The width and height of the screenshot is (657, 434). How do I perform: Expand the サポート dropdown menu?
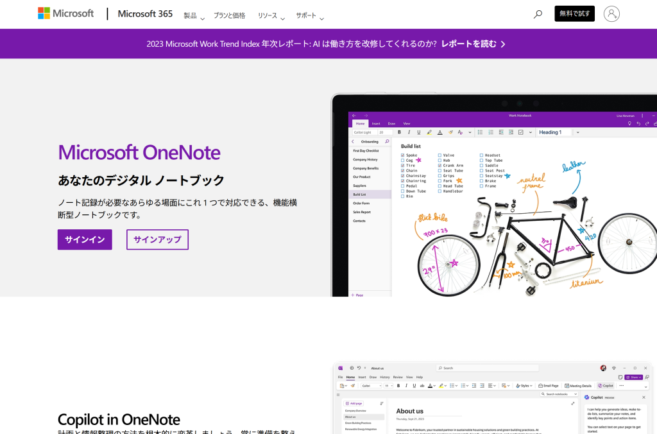coord(310,15)
